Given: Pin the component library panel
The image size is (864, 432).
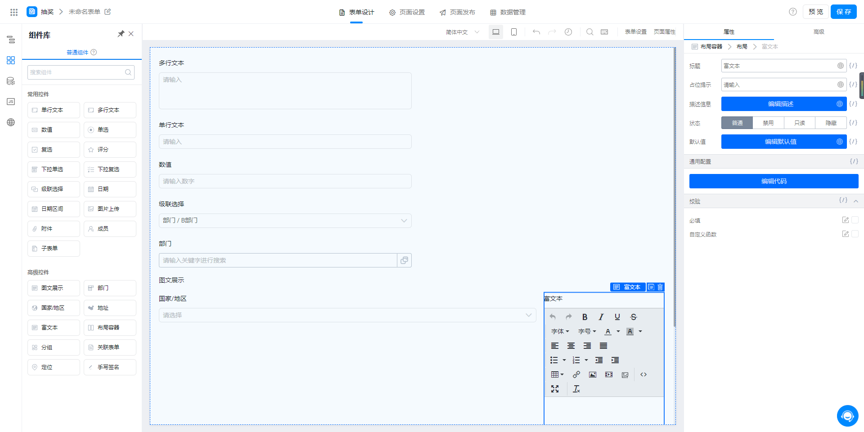Looking at the screenshot, I should point(121,34).
